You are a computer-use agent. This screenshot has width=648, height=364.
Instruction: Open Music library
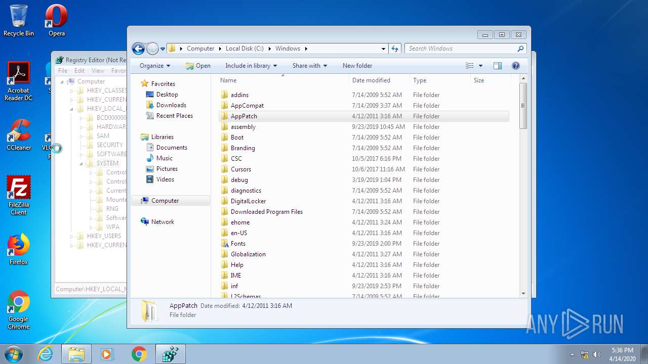tap(165, 158)
